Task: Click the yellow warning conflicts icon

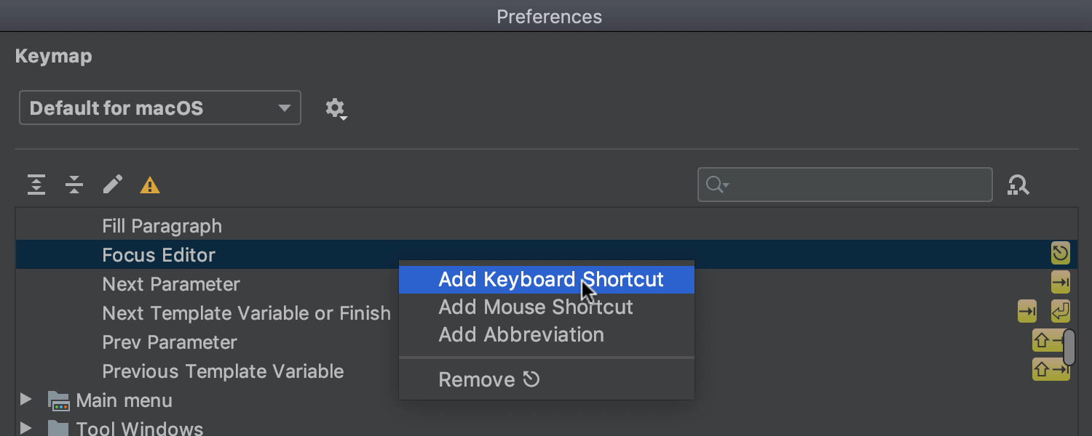Action: [x=150, y=186]
